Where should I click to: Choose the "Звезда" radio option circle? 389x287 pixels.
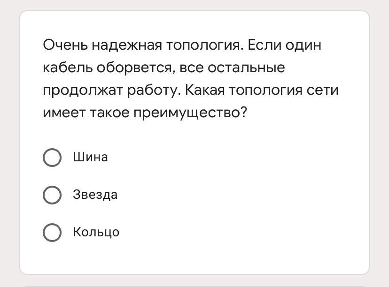(52, 195)
